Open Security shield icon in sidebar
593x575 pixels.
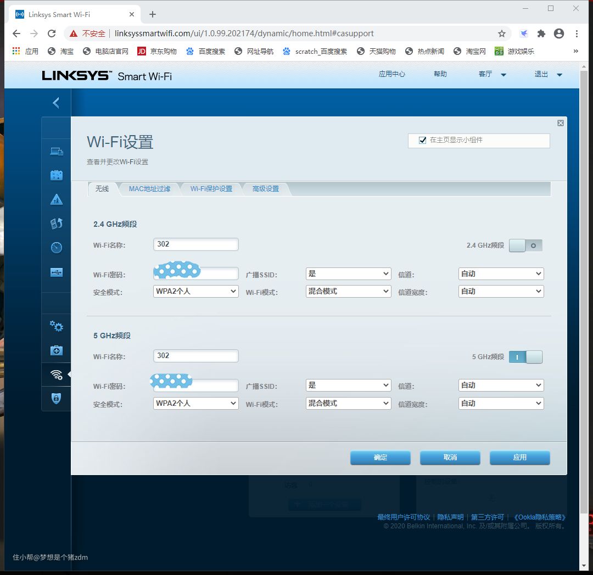(57, 399)
